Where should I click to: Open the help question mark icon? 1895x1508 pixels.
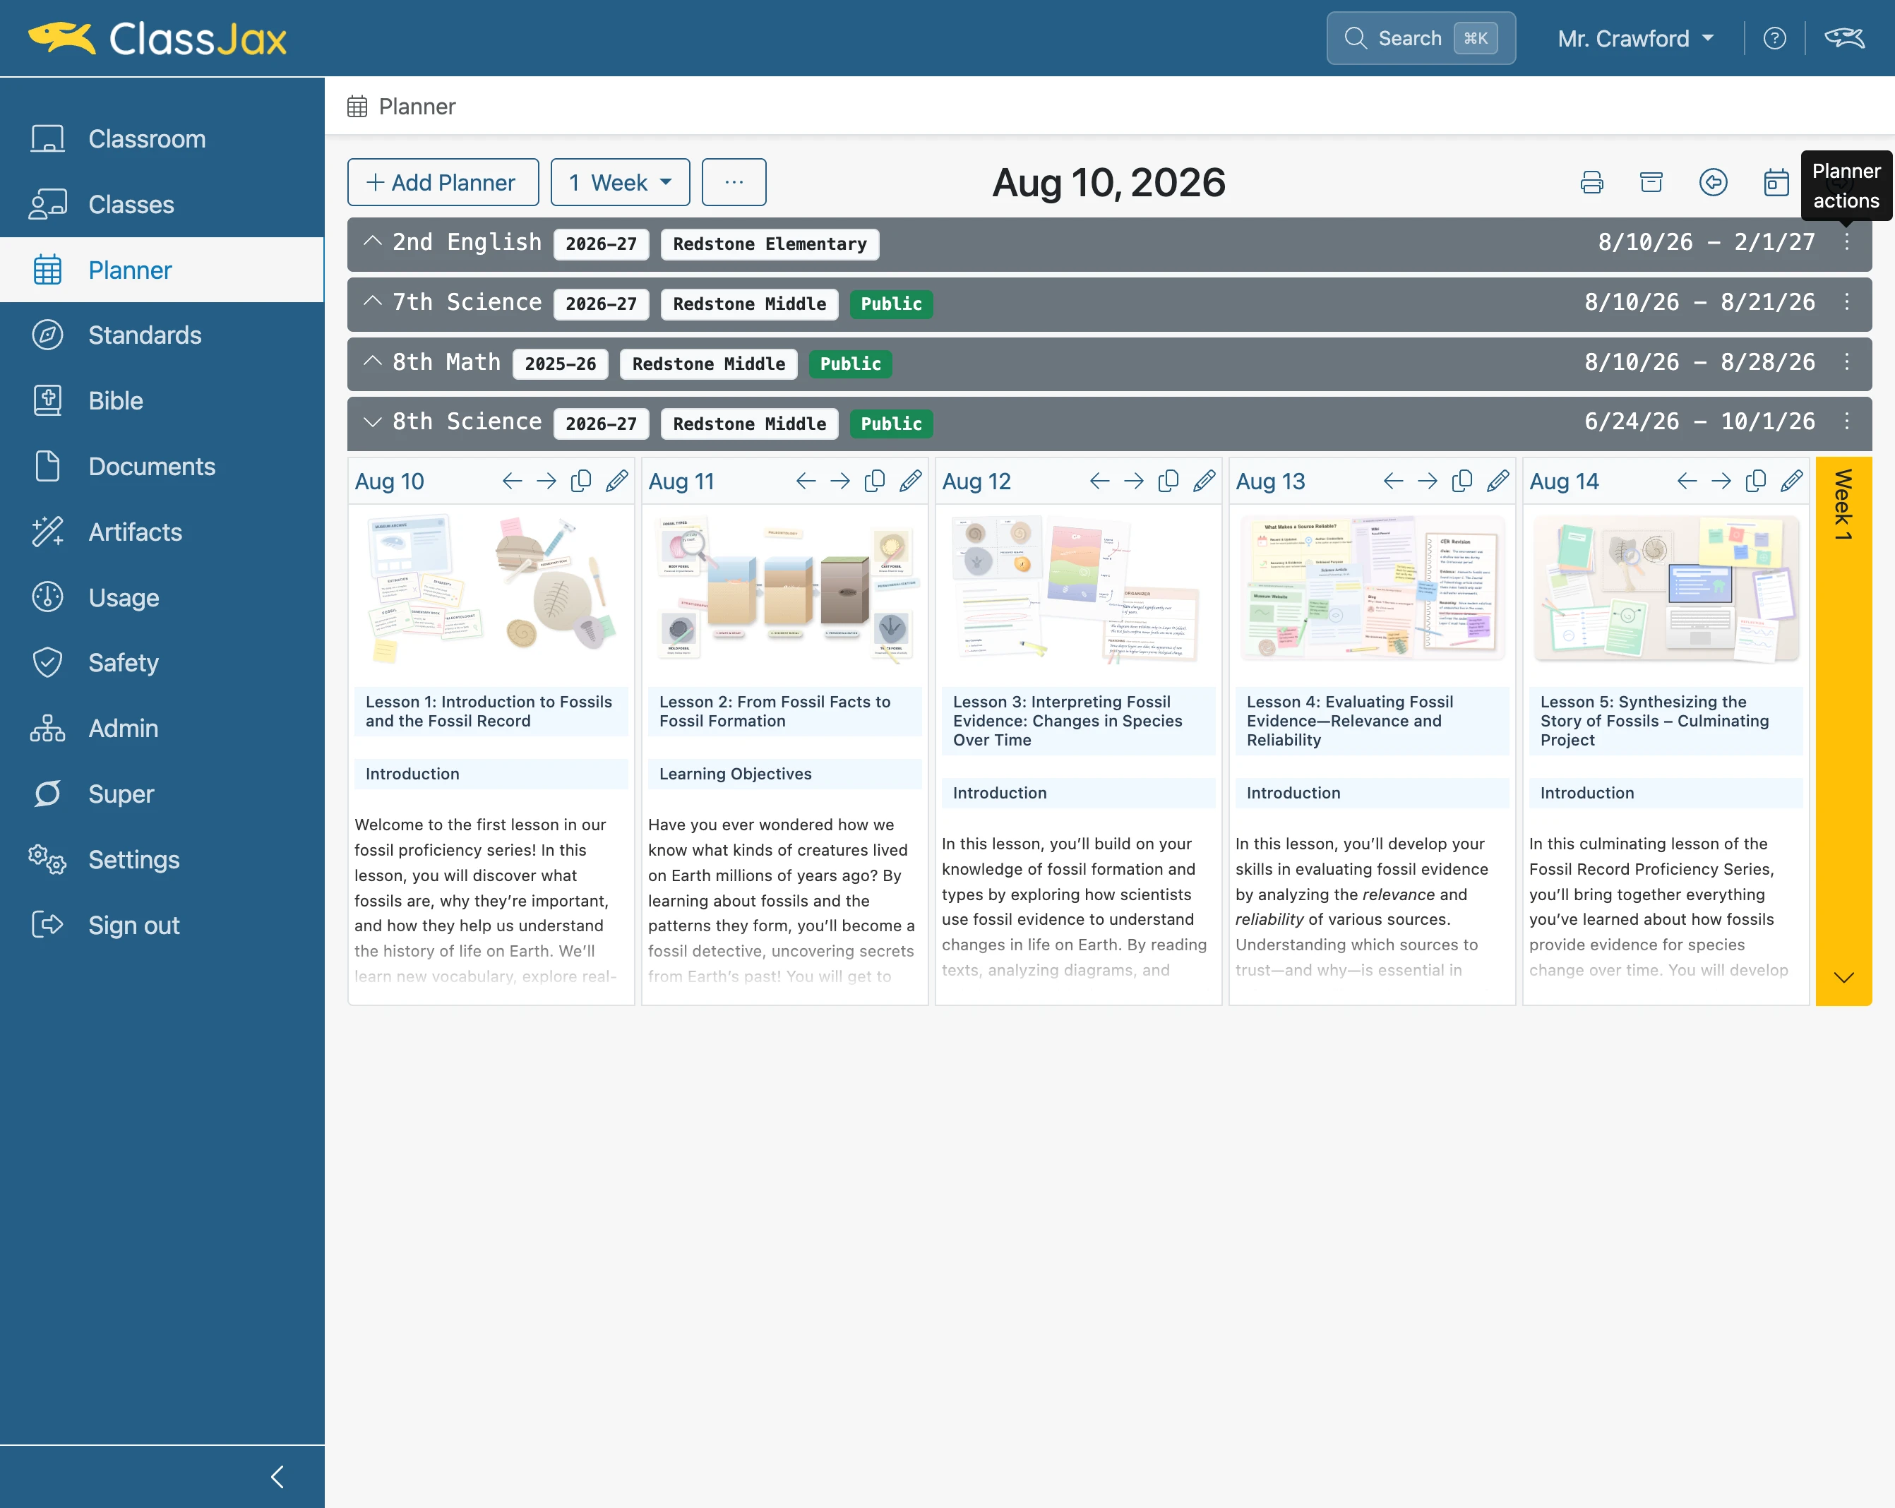[1774, 39]
